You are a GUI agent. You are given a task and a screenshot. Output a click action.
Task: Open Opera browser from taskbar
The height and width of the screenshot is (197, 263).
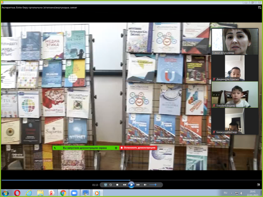click(x=17, y=193)
